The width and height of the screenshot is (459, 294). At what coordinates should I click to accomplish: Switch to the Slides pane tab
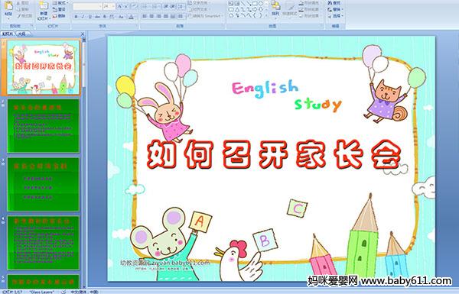click(x=8, y=34)
